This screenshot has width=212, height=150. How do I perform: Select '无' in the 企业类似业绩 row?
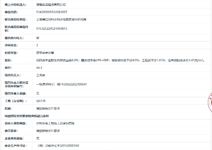pyautogui.click(x=38, y=138)
